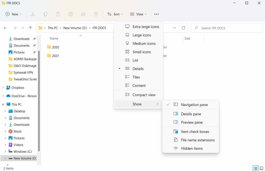265x171 pixels.
Task: Switch to large thumbnails view in status bar
Action: (x=261, y=168)
